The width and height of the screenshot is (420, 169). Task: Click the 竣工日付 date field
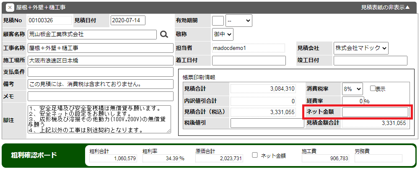click(370, 60)
